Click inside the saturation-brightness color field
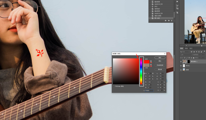The image size is (206, 120). [x=126, y=71]
